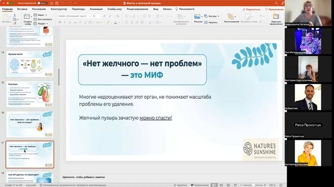Open the Вид ribbon tab
Image resolution: width=334 pixels, height=187 pixels.
tap(156, 9)
